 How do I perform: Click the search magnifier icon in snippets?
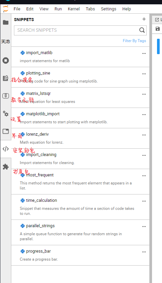[142, 30]
